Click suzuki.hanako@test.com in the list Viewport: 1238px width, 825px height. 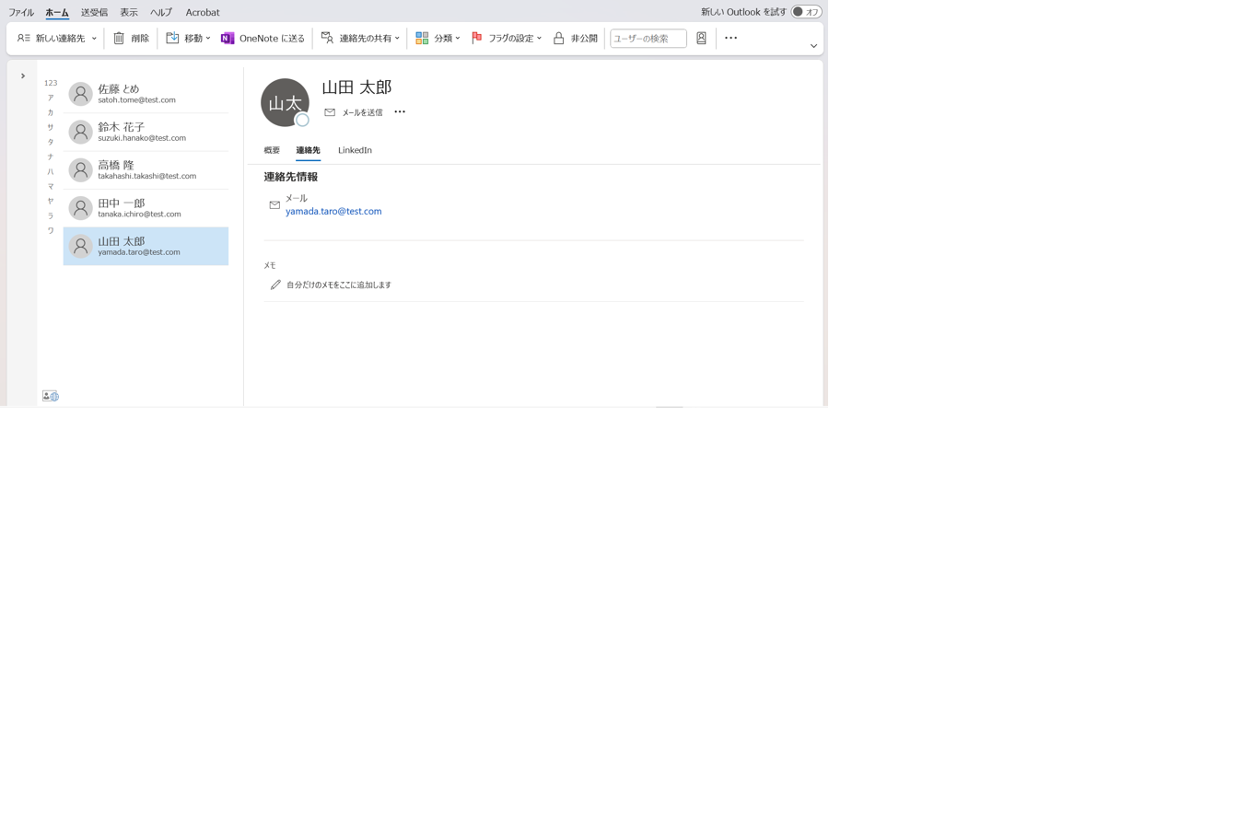pos(142,138)
